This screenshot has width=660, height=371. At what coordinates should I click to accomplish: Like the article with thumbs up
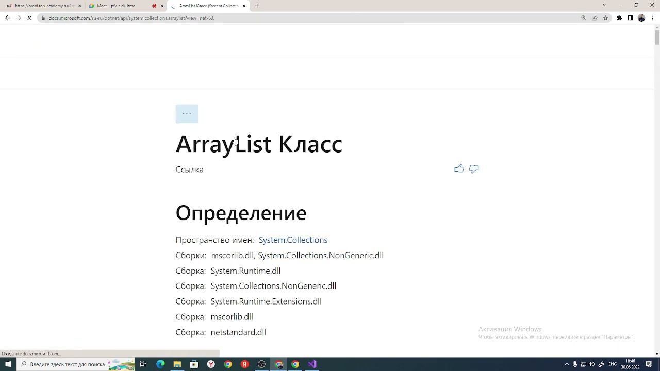point(459,169)
